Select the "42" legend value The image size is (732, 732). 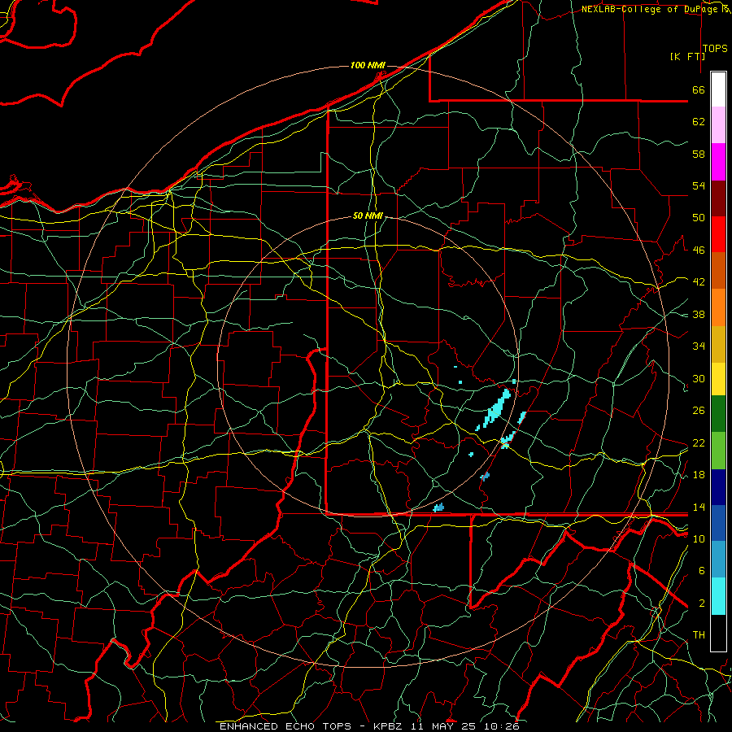(699, 282)
